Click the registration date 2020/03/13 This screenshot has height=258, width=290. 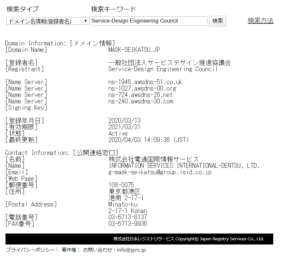click(125, 120)
